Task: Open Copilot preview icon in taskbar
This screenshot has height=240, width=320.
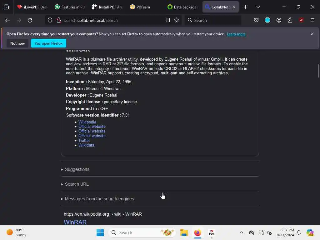Action: (310, 232)
